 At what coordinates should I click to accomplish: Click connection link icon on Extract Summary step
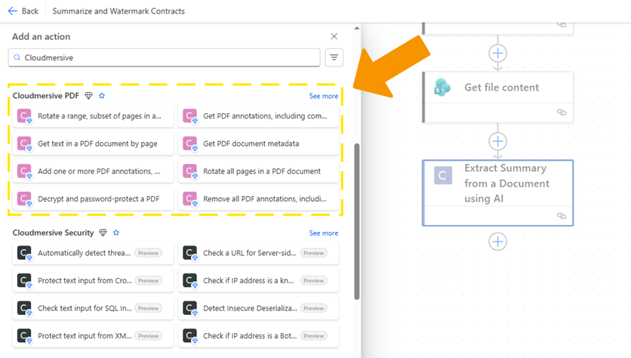[x=562, y=216]
